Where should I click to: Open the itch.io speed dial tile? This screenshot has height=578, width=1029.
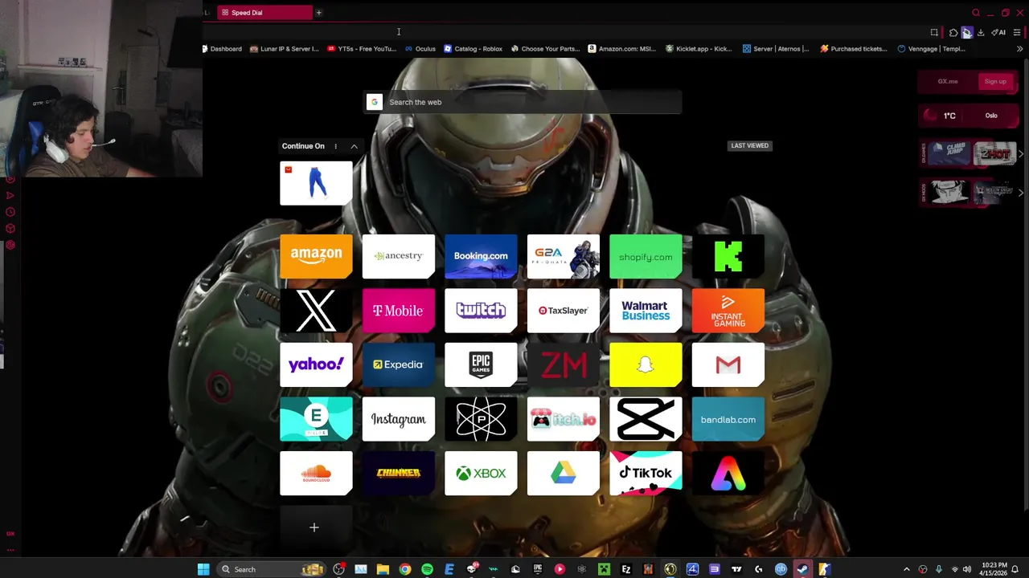564,419
